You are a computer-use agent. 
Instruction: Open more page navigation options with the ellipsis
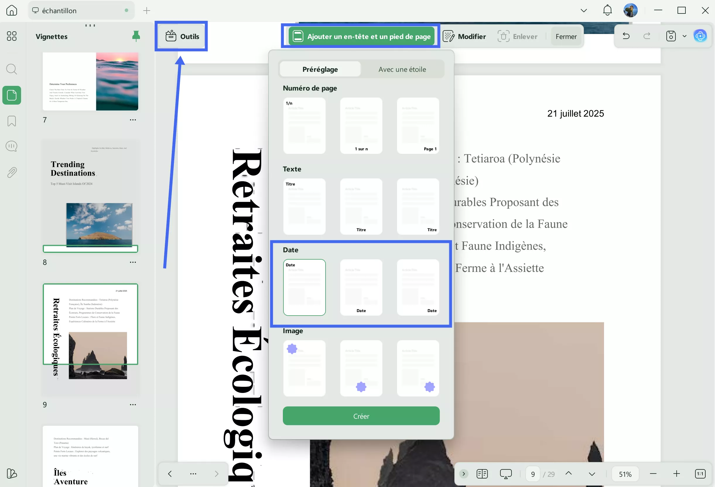click(193, 474)
